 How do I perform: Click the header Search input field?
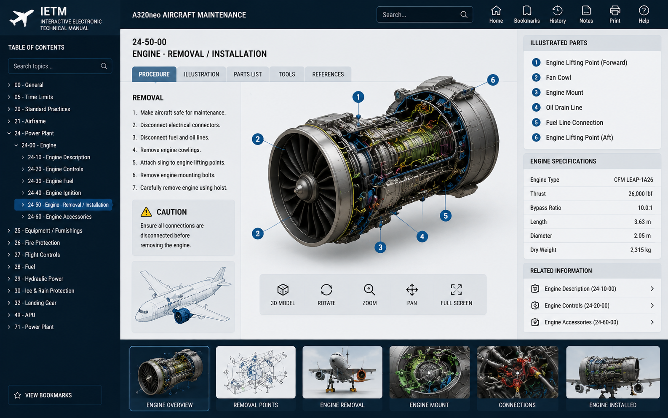pos(425,14)
